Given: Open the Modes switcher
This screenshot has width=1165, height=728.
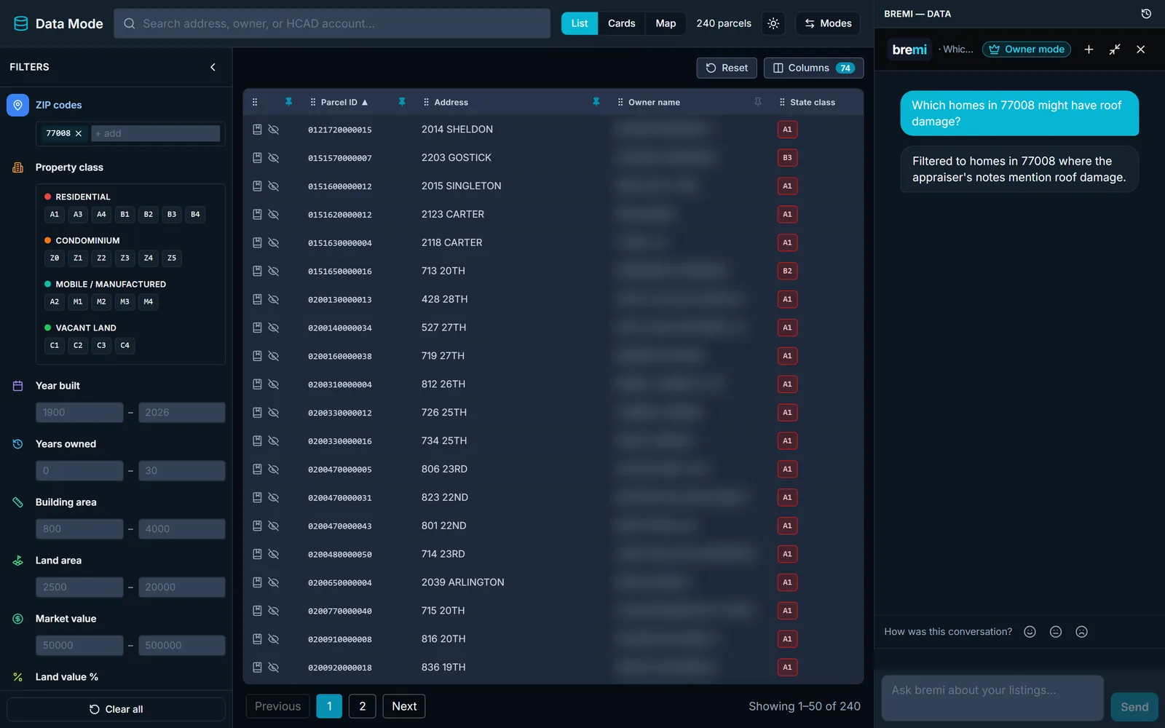Looking at the screenshot, I should coord(828,23).
